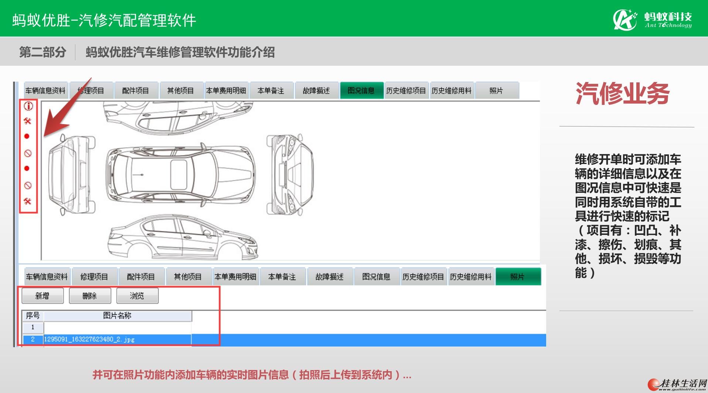
Task: Open the 故障描述 tab above the car diagram
Action: (x=316, y=90)
